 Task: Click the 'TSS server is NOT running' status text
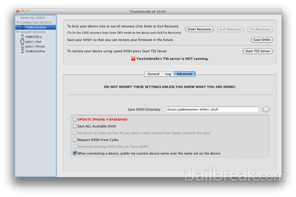pos(172,59)
